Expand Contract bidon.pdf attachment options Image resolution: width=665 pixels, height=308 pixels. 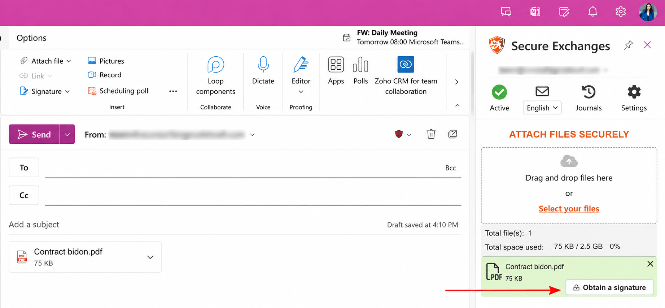pos(150,257)
